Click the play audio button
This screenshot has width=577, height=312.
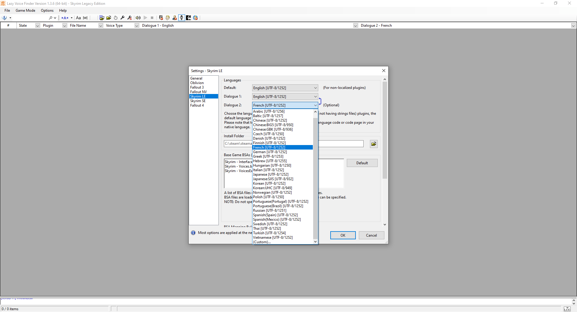pyautogui.click(x=145, y=18)
